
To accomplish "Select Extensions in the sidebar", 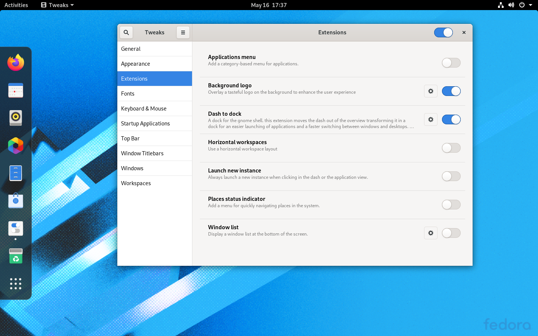I will pyautogui.click(x=155, y=79).
